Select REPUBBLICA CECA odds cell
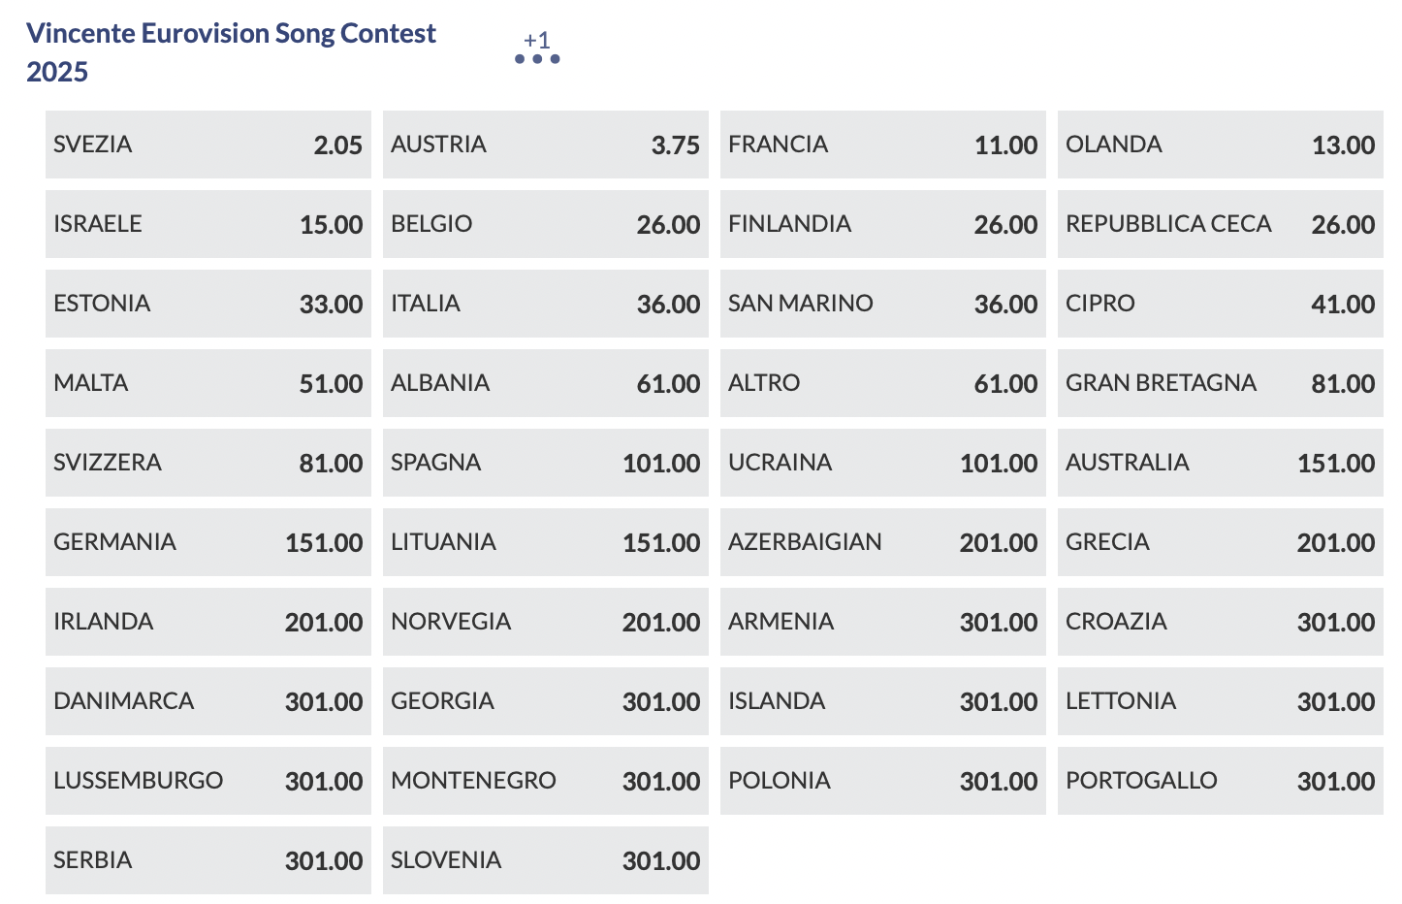 tap(1220, 224)
